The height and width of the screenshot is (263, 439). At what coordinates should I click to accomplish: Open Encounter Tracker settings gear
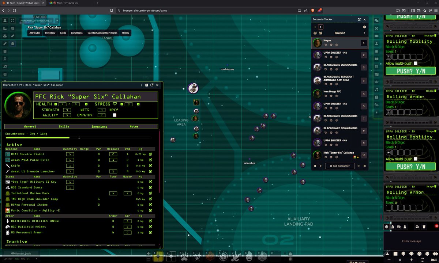coord(364,27)
